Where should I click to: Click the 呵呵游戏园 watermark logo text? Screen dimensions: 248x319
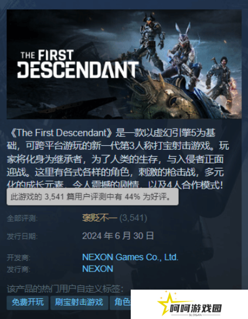click(x=195, y=308)
